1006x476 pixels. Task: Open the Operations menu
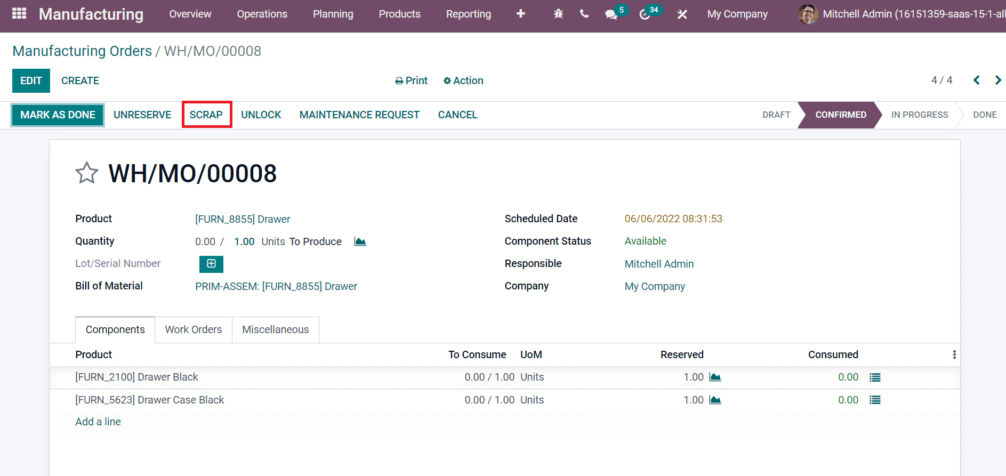(262, 14)
